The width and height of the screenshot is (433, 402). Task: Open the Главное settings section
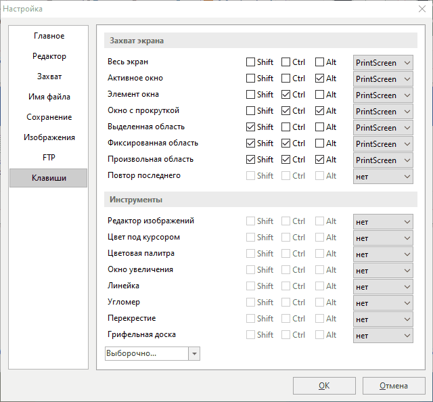(x=49, y=36)
